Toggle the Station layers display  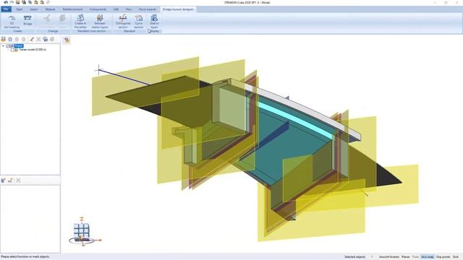[154, 21]
